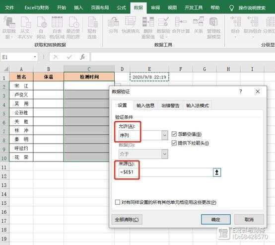Screen dimensions: 275x245
Task: Toggle In-cell dropdown (提供下拉箭头) checkbox
Action: 174,143
